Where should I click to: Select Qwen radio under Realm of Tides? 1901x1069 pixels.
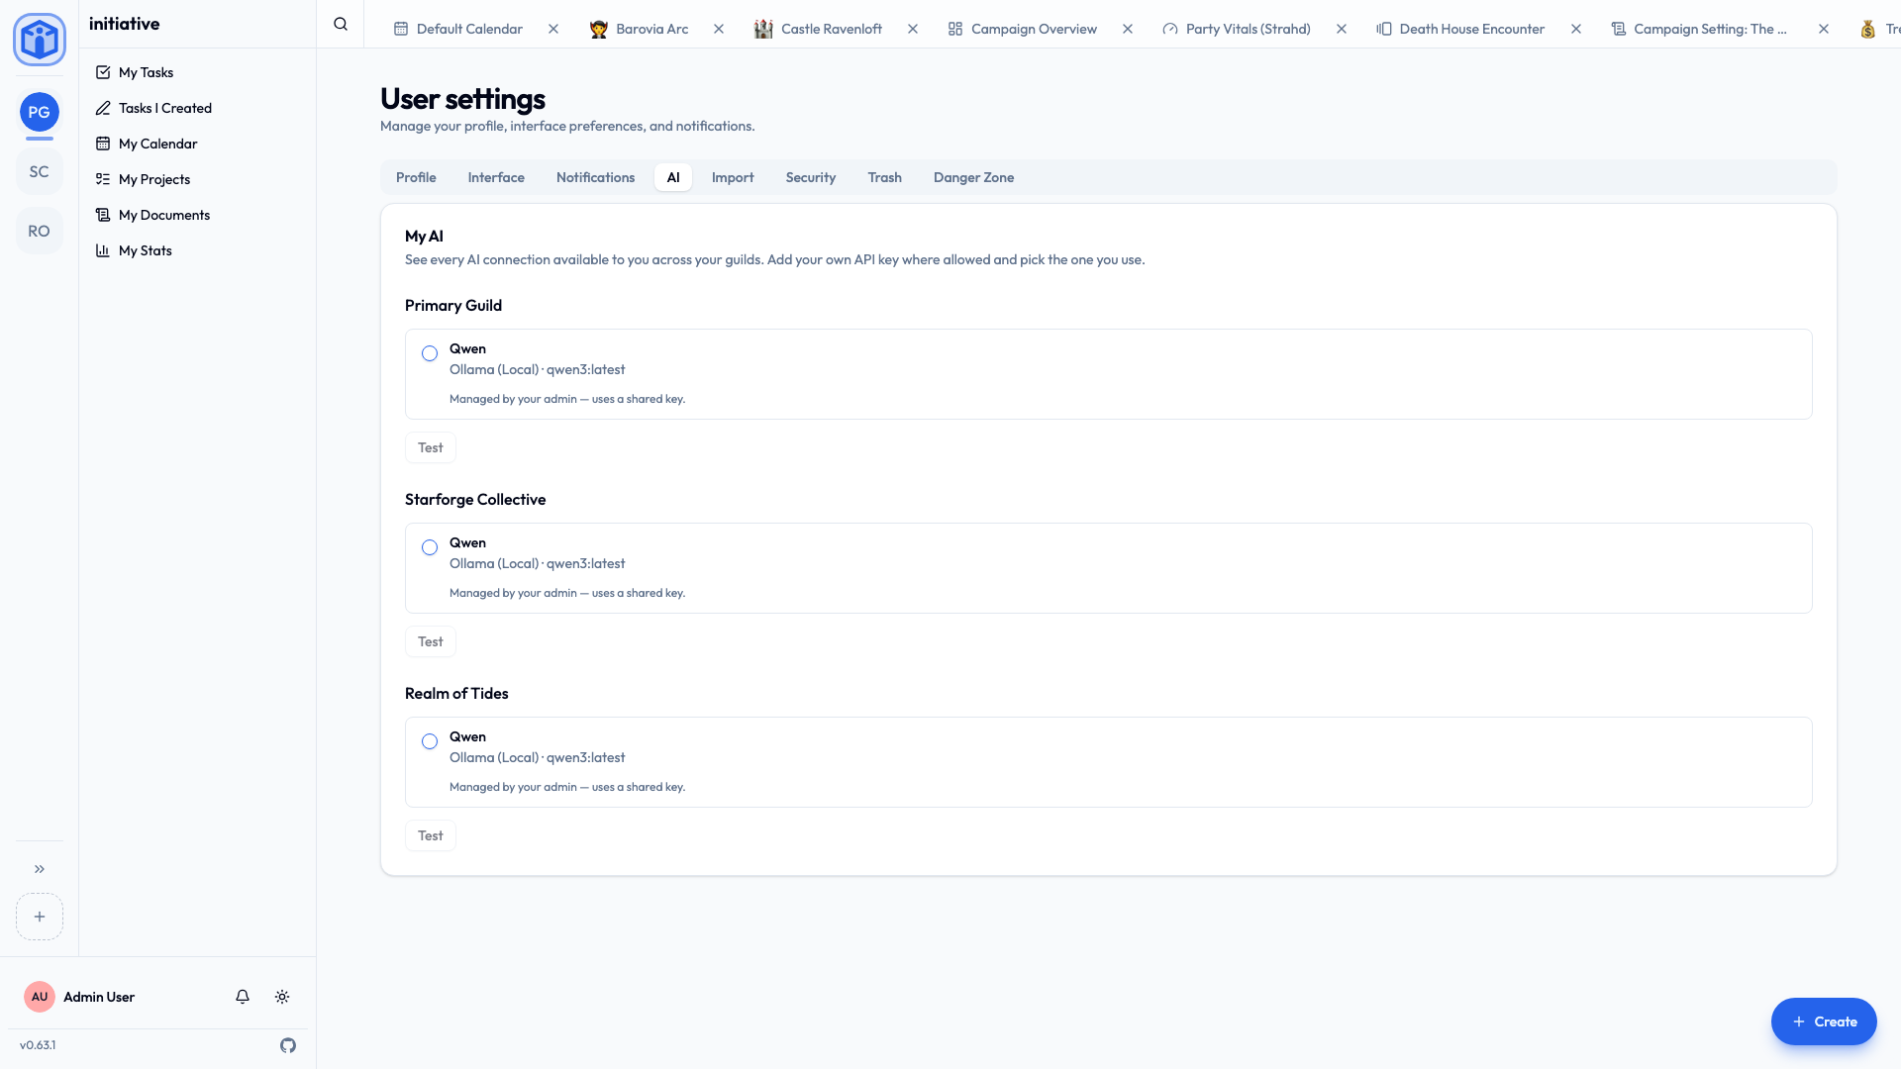tap(430, 741)
